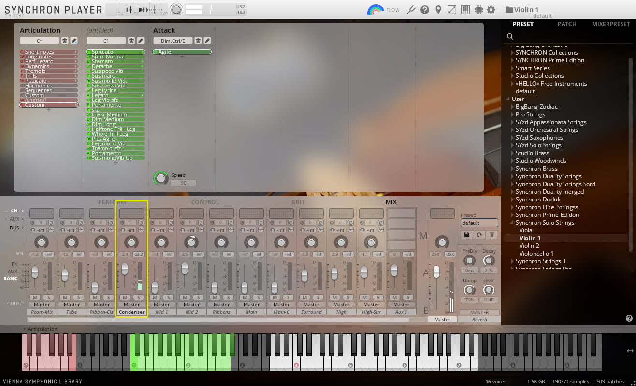Click the layers icon in the untitled column
636x386 pixels.
131,41
